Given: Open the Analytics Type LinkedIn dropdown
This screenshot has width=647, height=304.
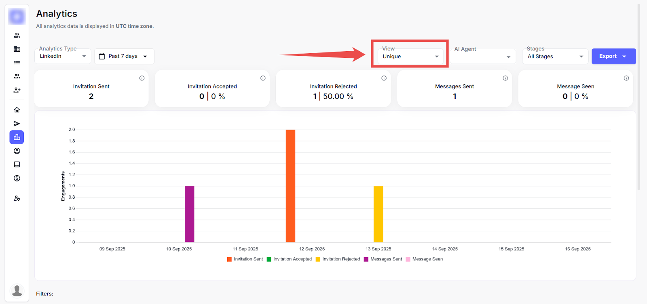Looking at the screenshot, I should pos(63,56).
